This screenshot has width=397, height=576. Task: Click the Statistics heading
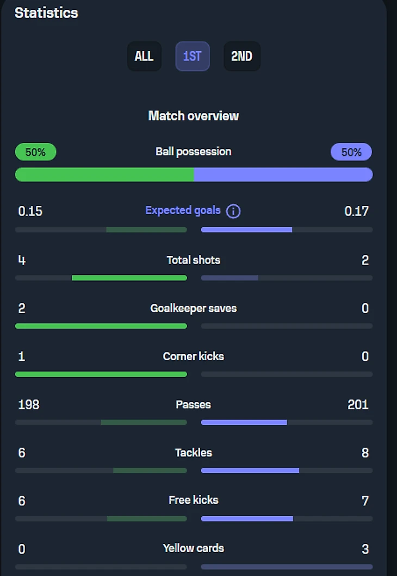(46, 13)
